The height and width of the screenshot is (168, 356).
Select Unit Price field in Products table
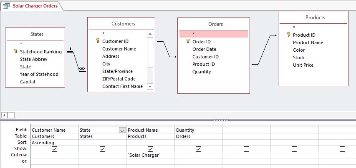pyautogui.click(x=303, y=65)
